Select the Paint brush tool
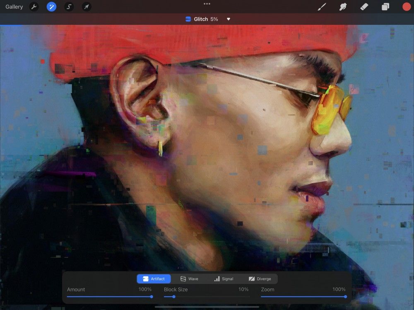The height and width of the screenshot is (310, 414). 322,7
